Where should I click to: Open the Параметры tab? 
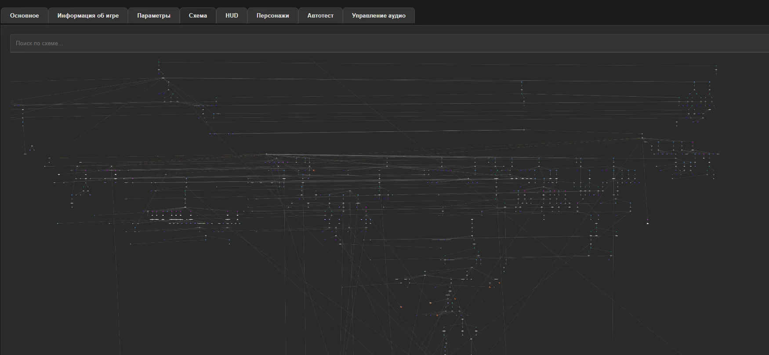point(154,15)
